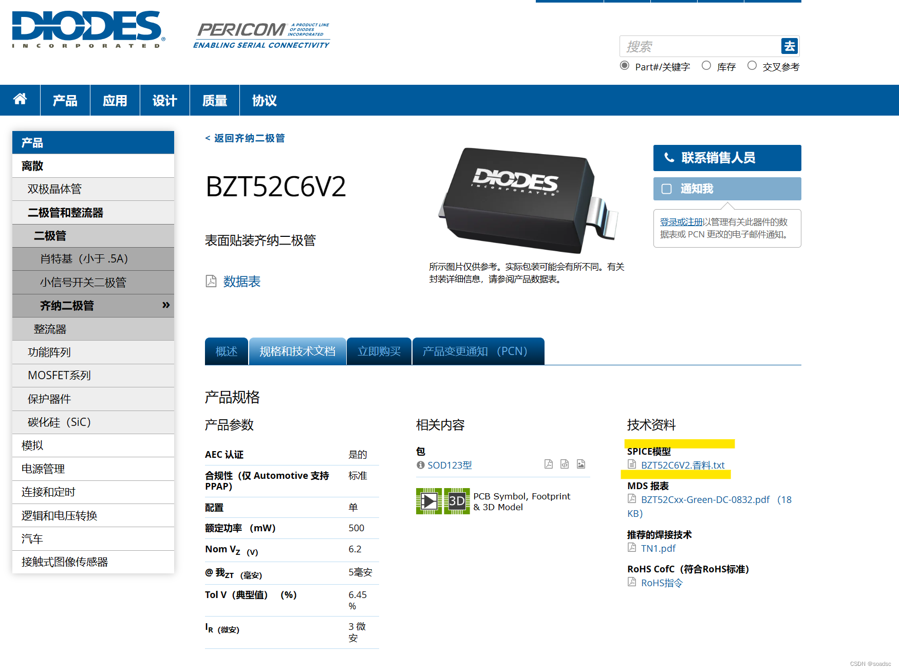899x671 pixels.
Task: Select 接触式图像传感器 in the sidebar
Action: [x=93, y=562]
